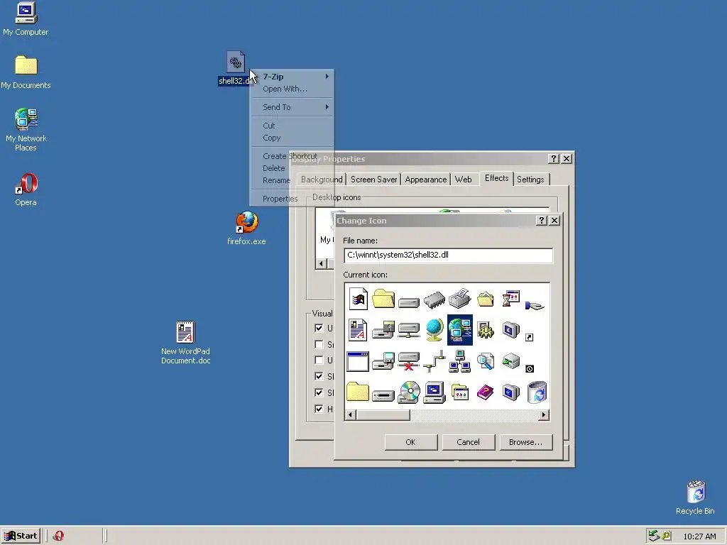Click desktop icons list left scroll arrow
This screenshot has width=727, height=545.
322,264
